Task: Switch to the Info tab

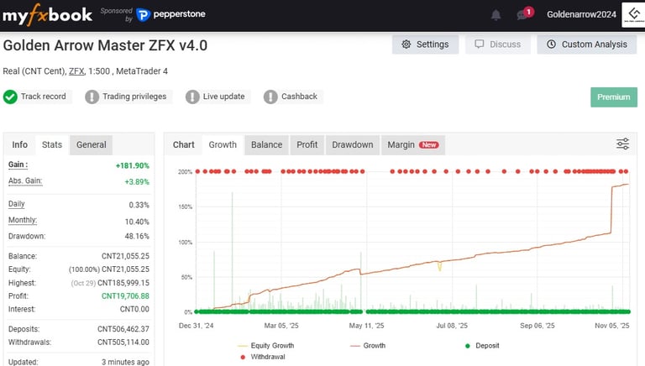Action: pos(20,144)
